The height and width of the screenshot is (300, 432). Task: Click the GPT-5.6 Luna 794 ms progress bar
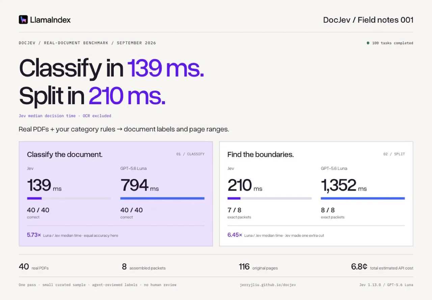point(162,198)
